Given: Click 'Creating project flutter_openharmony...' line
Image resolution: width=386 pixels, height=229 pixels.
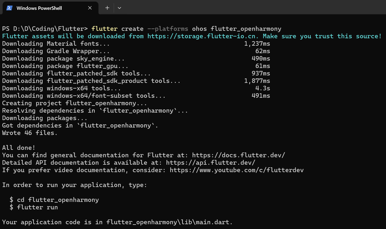Looking at the screenshot, I should pyautogui.click(x=74, y=103).
